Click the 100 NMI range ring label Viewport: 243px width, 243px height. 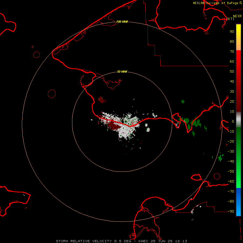[x=122, y=22]
